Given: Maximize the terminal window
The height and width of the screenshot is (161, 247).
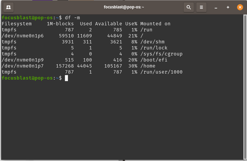Looking at the screenshot, I should point(228,7).
